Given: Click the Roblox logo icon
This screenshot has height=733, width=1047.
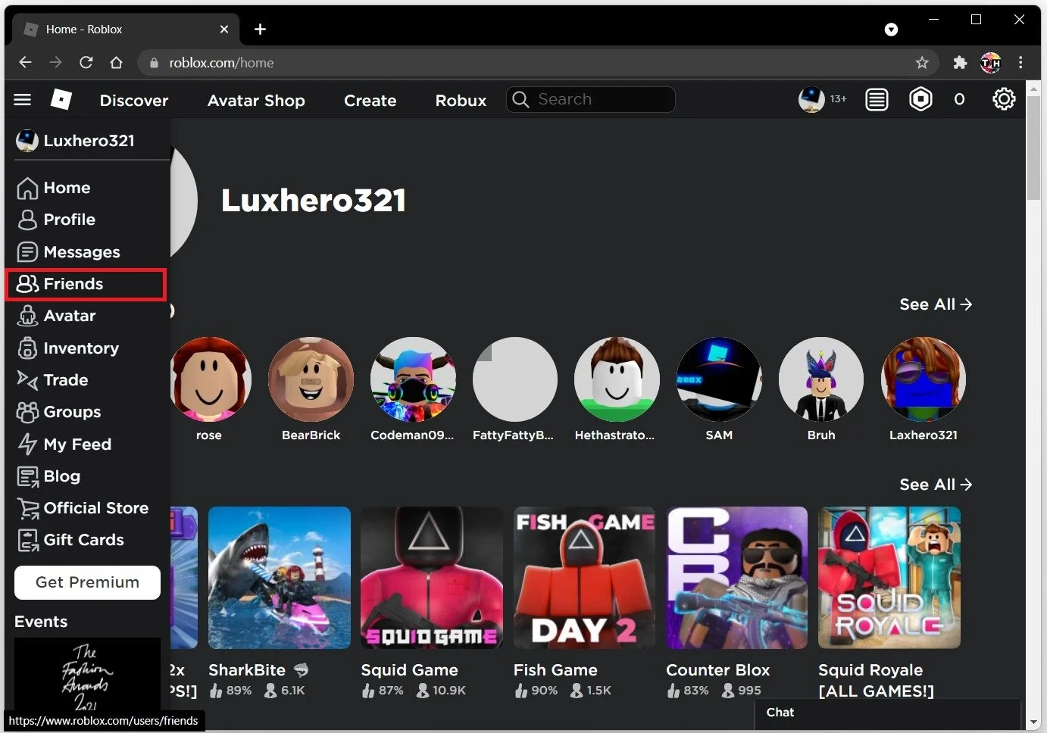Looking at the screenshot, I should [x=61, y=99].
